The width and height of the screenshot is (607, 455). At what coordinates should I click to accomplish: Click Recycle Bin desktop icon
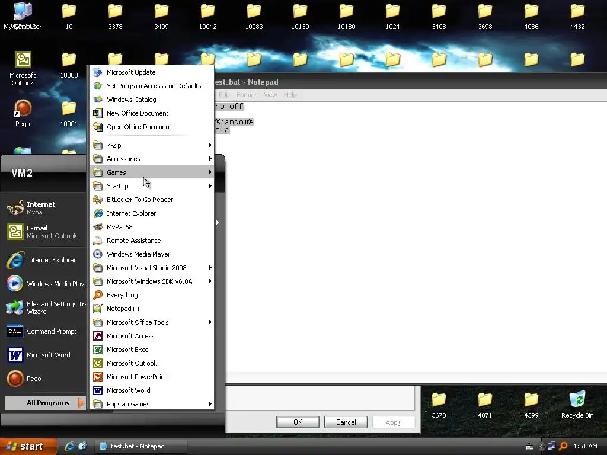577,404
